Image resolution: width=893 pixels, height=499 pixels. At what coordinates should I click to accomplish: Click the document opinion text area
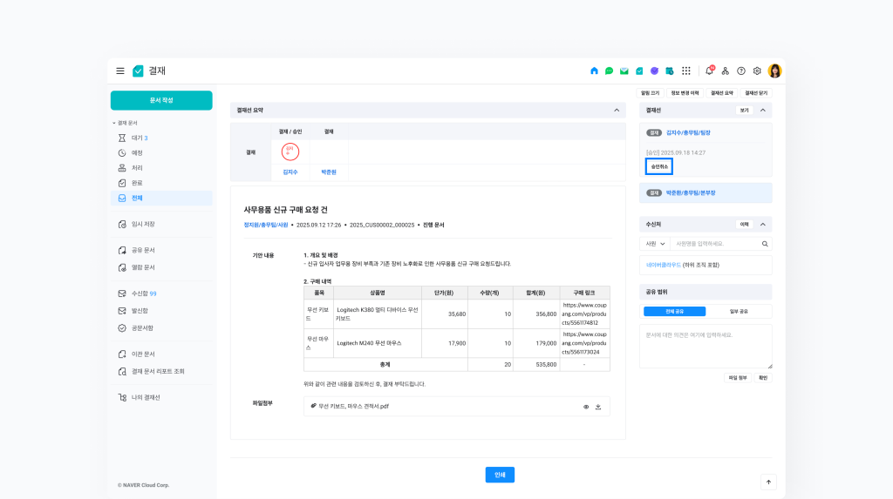[x=706, y=346]
